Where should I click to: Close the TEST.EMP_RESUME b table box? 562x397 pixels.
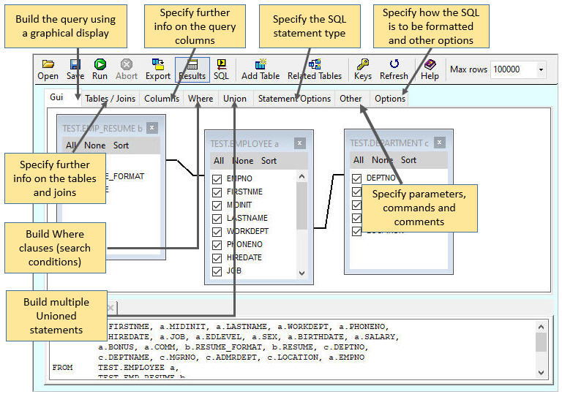[x=152, y=128]
